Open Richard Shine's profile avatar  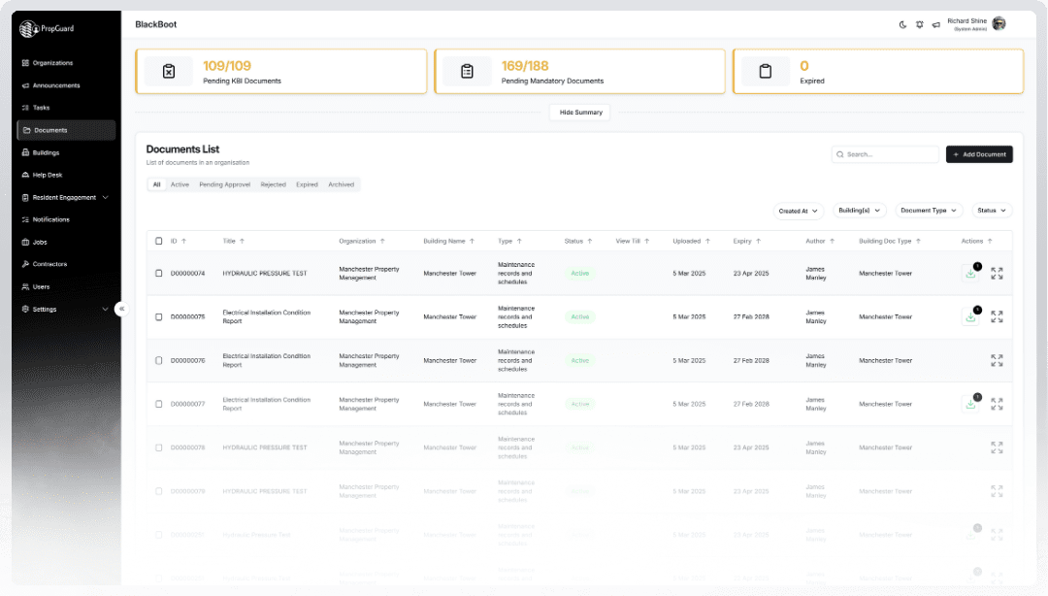pyautogui.click(x=999, y=23)
